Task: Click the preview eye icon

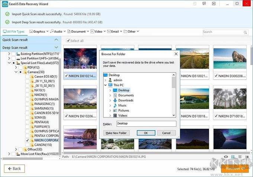Action: pos(226,157)
